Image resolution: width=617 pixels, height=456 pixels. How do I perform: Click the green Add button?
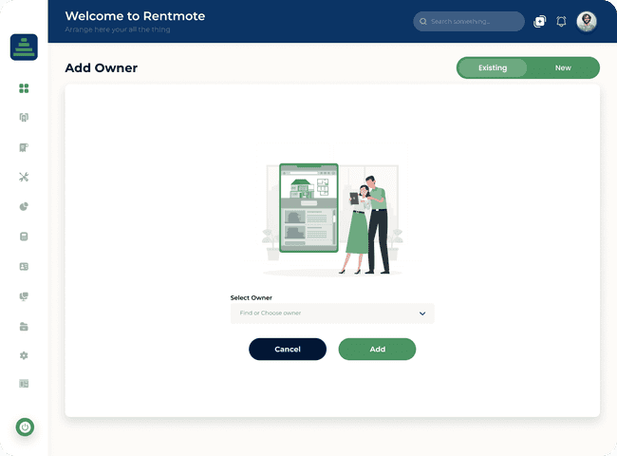(377, 350)
